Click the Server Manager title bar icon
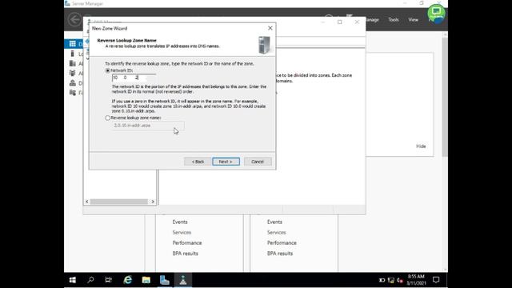The width and height of the screenshot is (512, 288). [x=67, y=3]
